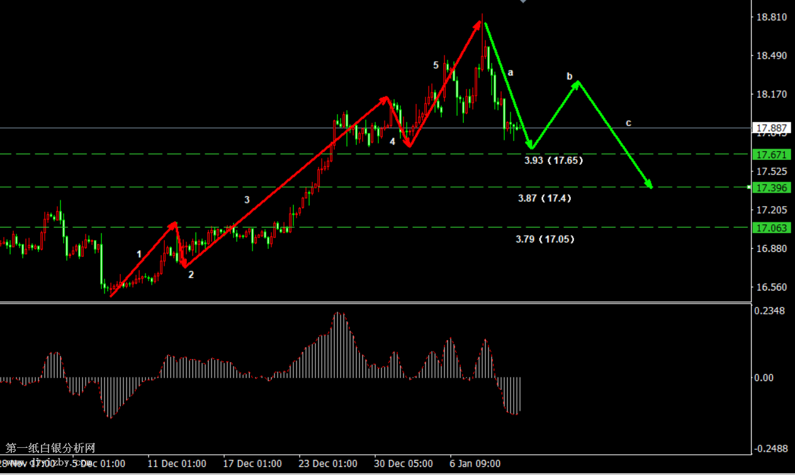The image size is (795, 475).
Task: Click the green 17.063 price level tag
Action: (x=771, y=227)
